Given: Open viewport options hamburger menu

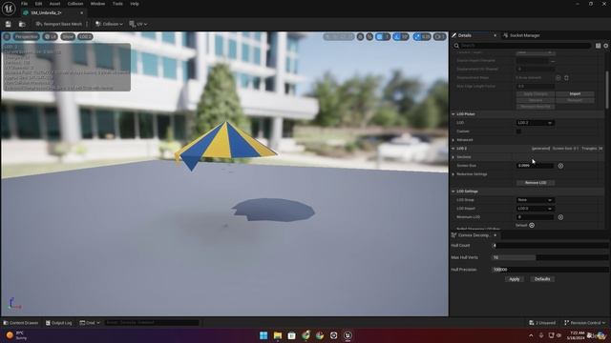Looking at the screenshot, I should coord(7,36).
